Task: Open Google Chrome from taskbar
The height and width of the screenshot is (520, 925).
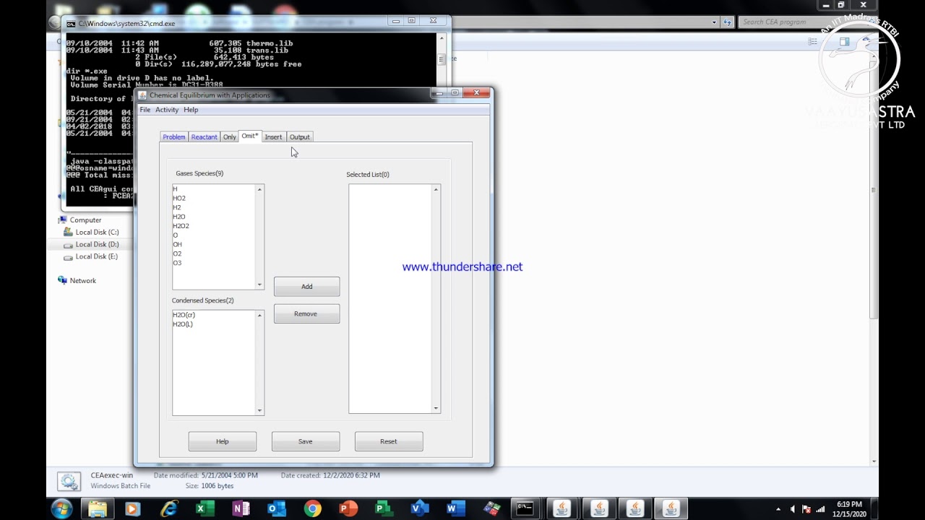Action: 312,509
